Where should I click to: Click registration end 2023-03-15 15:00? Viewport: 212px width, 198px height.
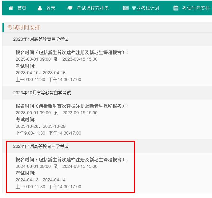[80, 59]
